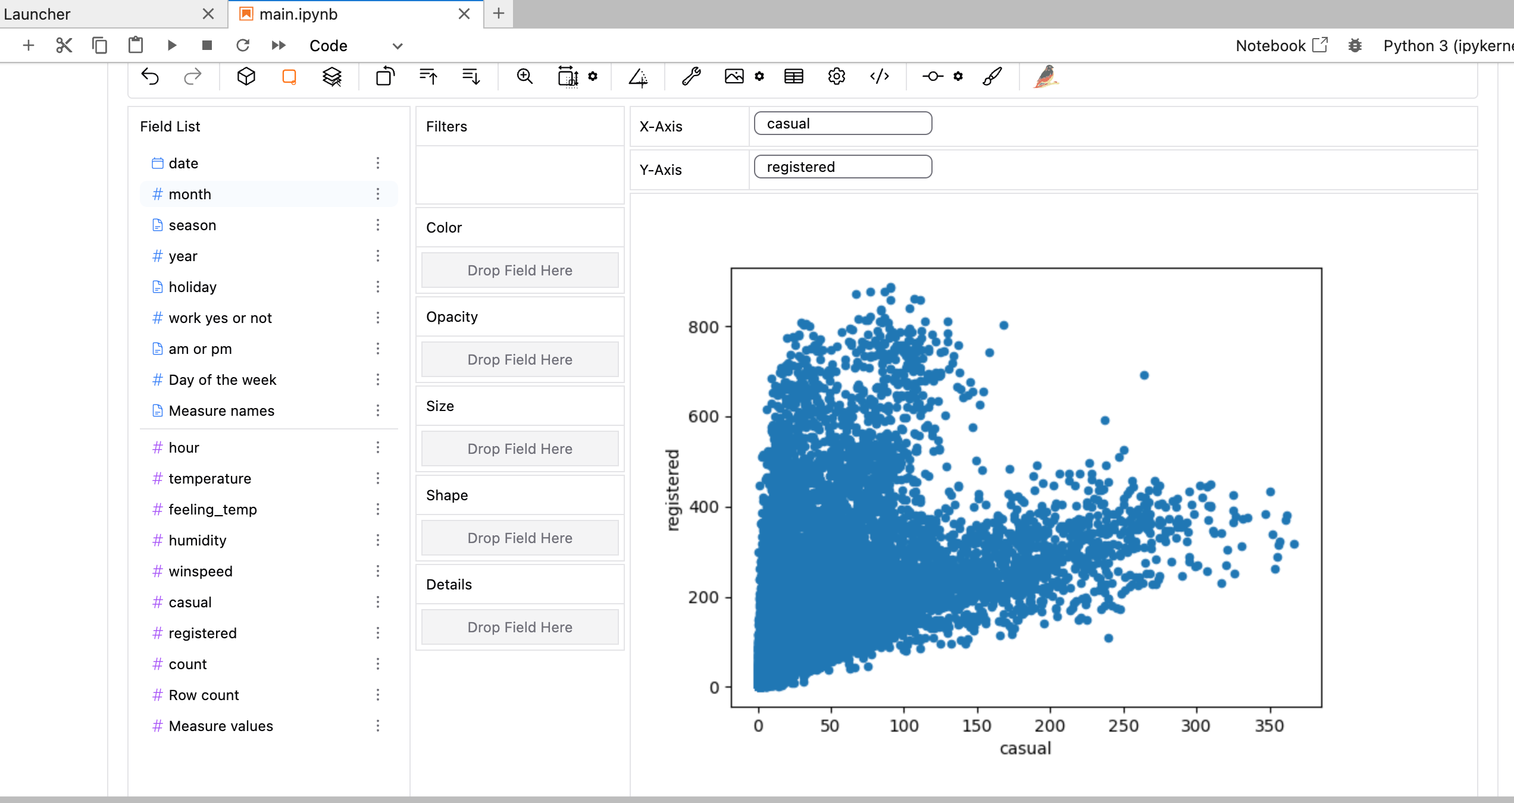
Task: Open options menu for date field
Action: coord(378,163)
